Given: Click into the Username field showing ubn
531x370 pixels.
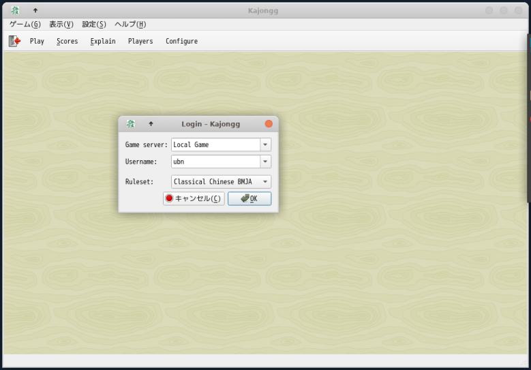Looking at the screenshot, I should 215,161.
